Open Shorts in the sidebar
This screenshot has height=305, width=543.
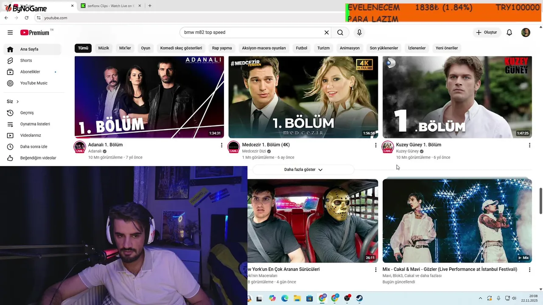click(x=32, y=61)
